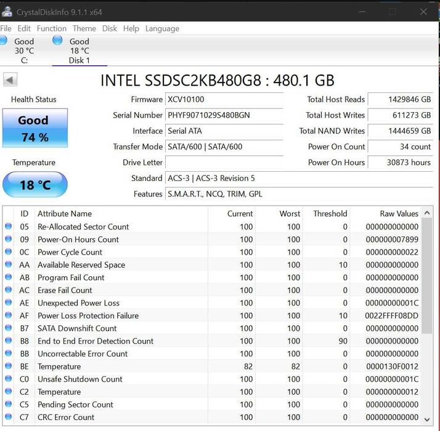The width and height of the screenshot is (440, 431).
Task: Click status dot for SATA Downshift Count row
Action: (9, 328)
